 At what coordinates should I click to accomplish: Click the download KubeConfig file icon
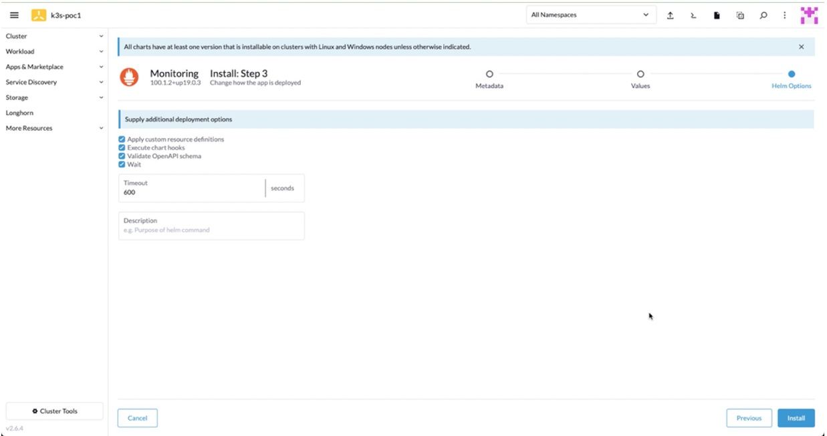pyautogui.click(x=717, y=15)
